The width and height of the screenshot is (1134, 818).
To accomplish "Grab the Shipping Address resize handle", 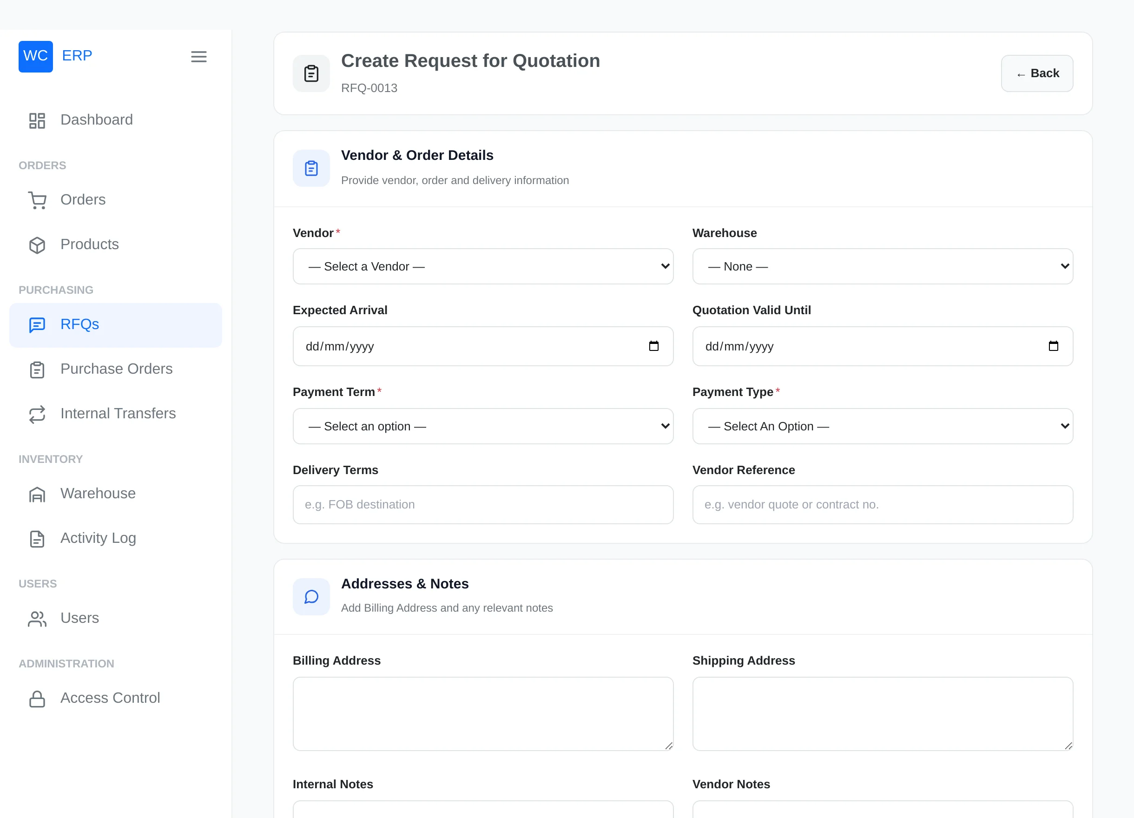I will (x=1068, y=745).
